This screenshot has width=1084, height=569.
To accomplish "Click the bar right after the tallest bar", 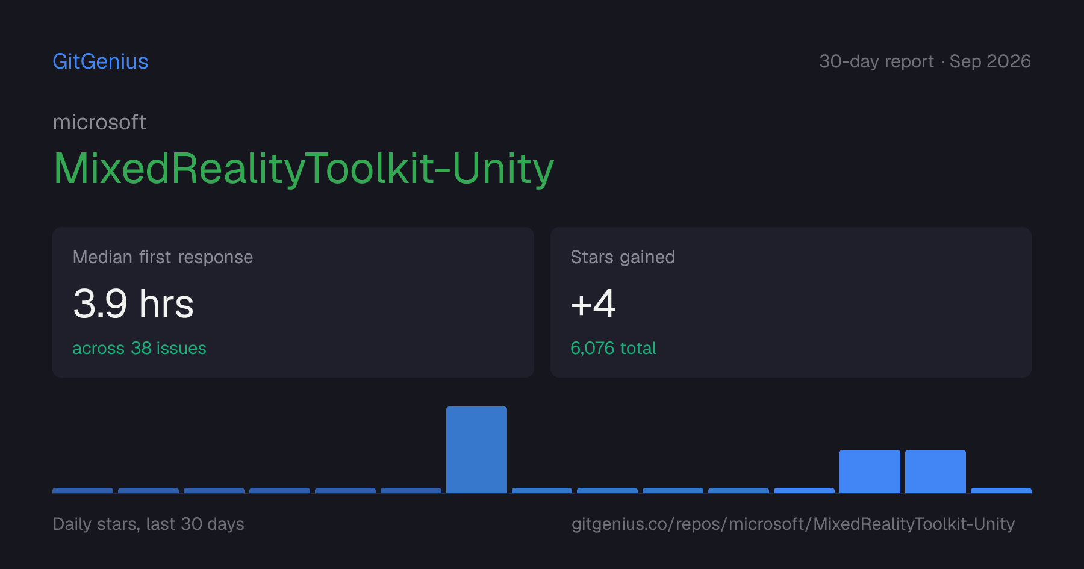I will click(542, 490).
